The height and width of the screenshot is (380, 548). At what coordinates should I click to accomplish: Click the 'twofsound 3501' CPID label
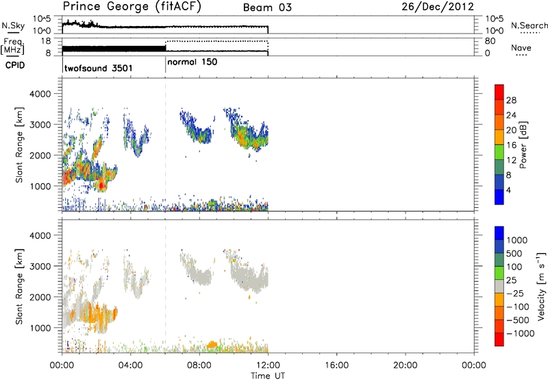click(99, 68)
